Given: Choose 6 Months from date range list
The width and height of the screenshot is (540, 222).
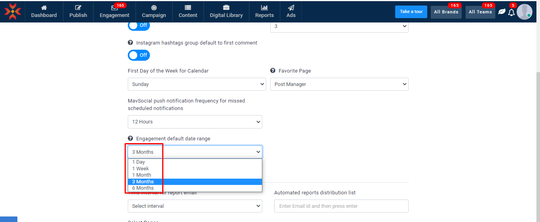Looking at the screenshot, I should tap(143, 188).
